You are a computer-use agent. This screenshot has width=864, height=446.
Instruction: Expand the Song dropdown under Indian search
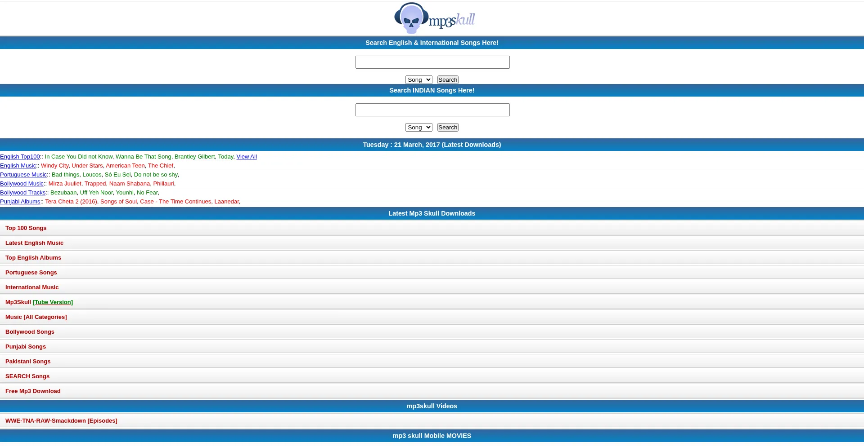pos(418,128)
